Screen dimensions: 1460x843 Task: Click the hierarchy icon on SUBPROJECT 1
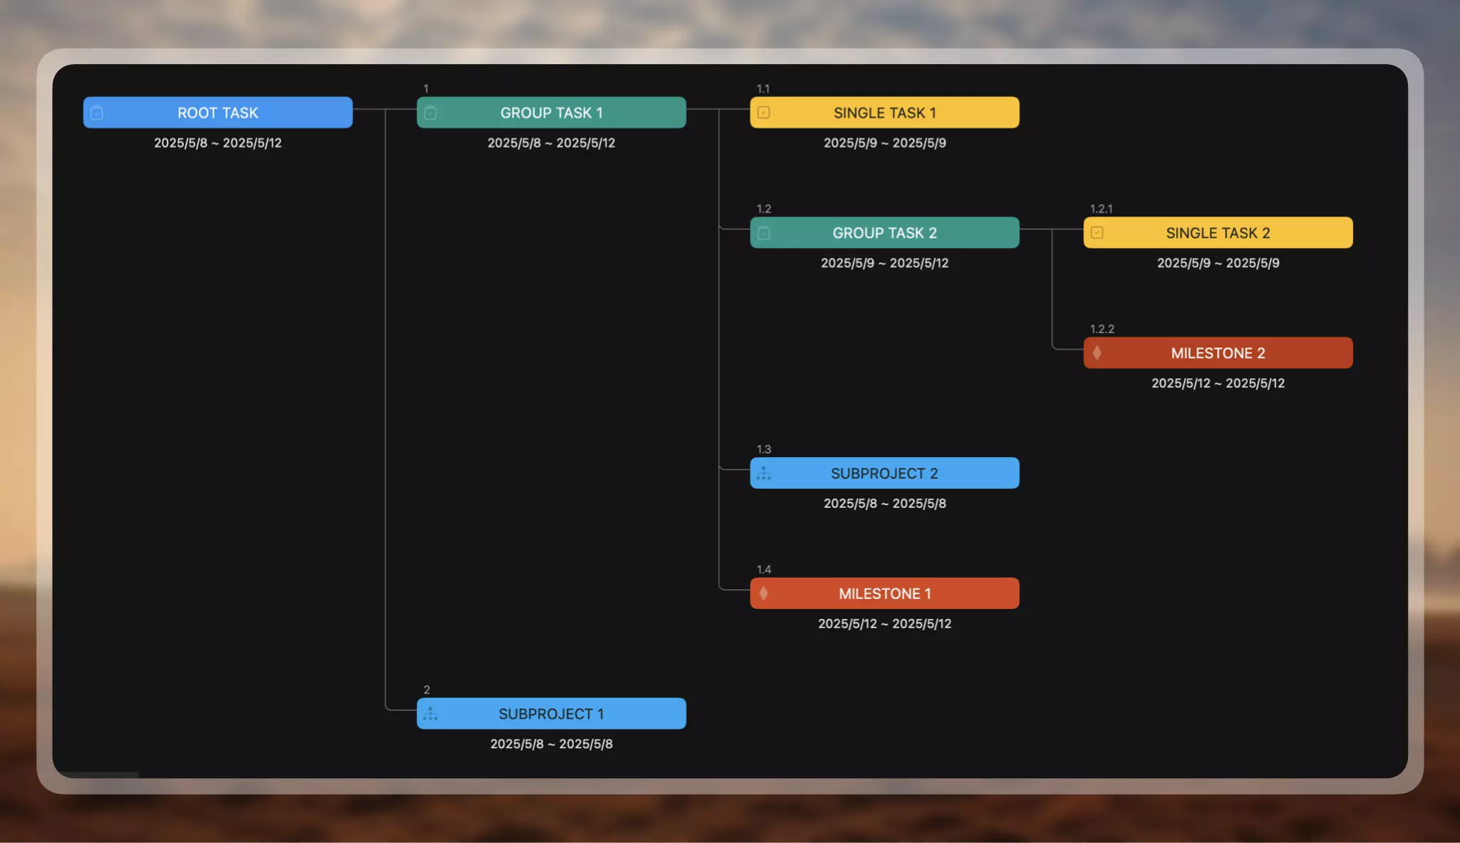point(431,714)
